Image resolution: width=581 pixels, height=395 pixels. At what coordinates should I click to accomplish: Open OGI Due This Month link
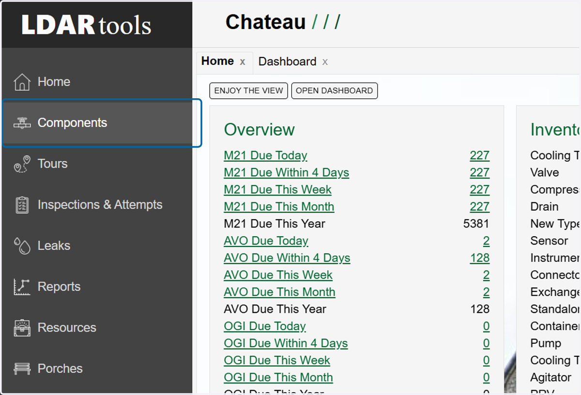click(278, 378)
